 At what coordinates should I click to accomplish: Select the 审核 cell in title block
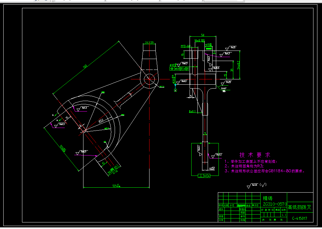tap(221, 216)
